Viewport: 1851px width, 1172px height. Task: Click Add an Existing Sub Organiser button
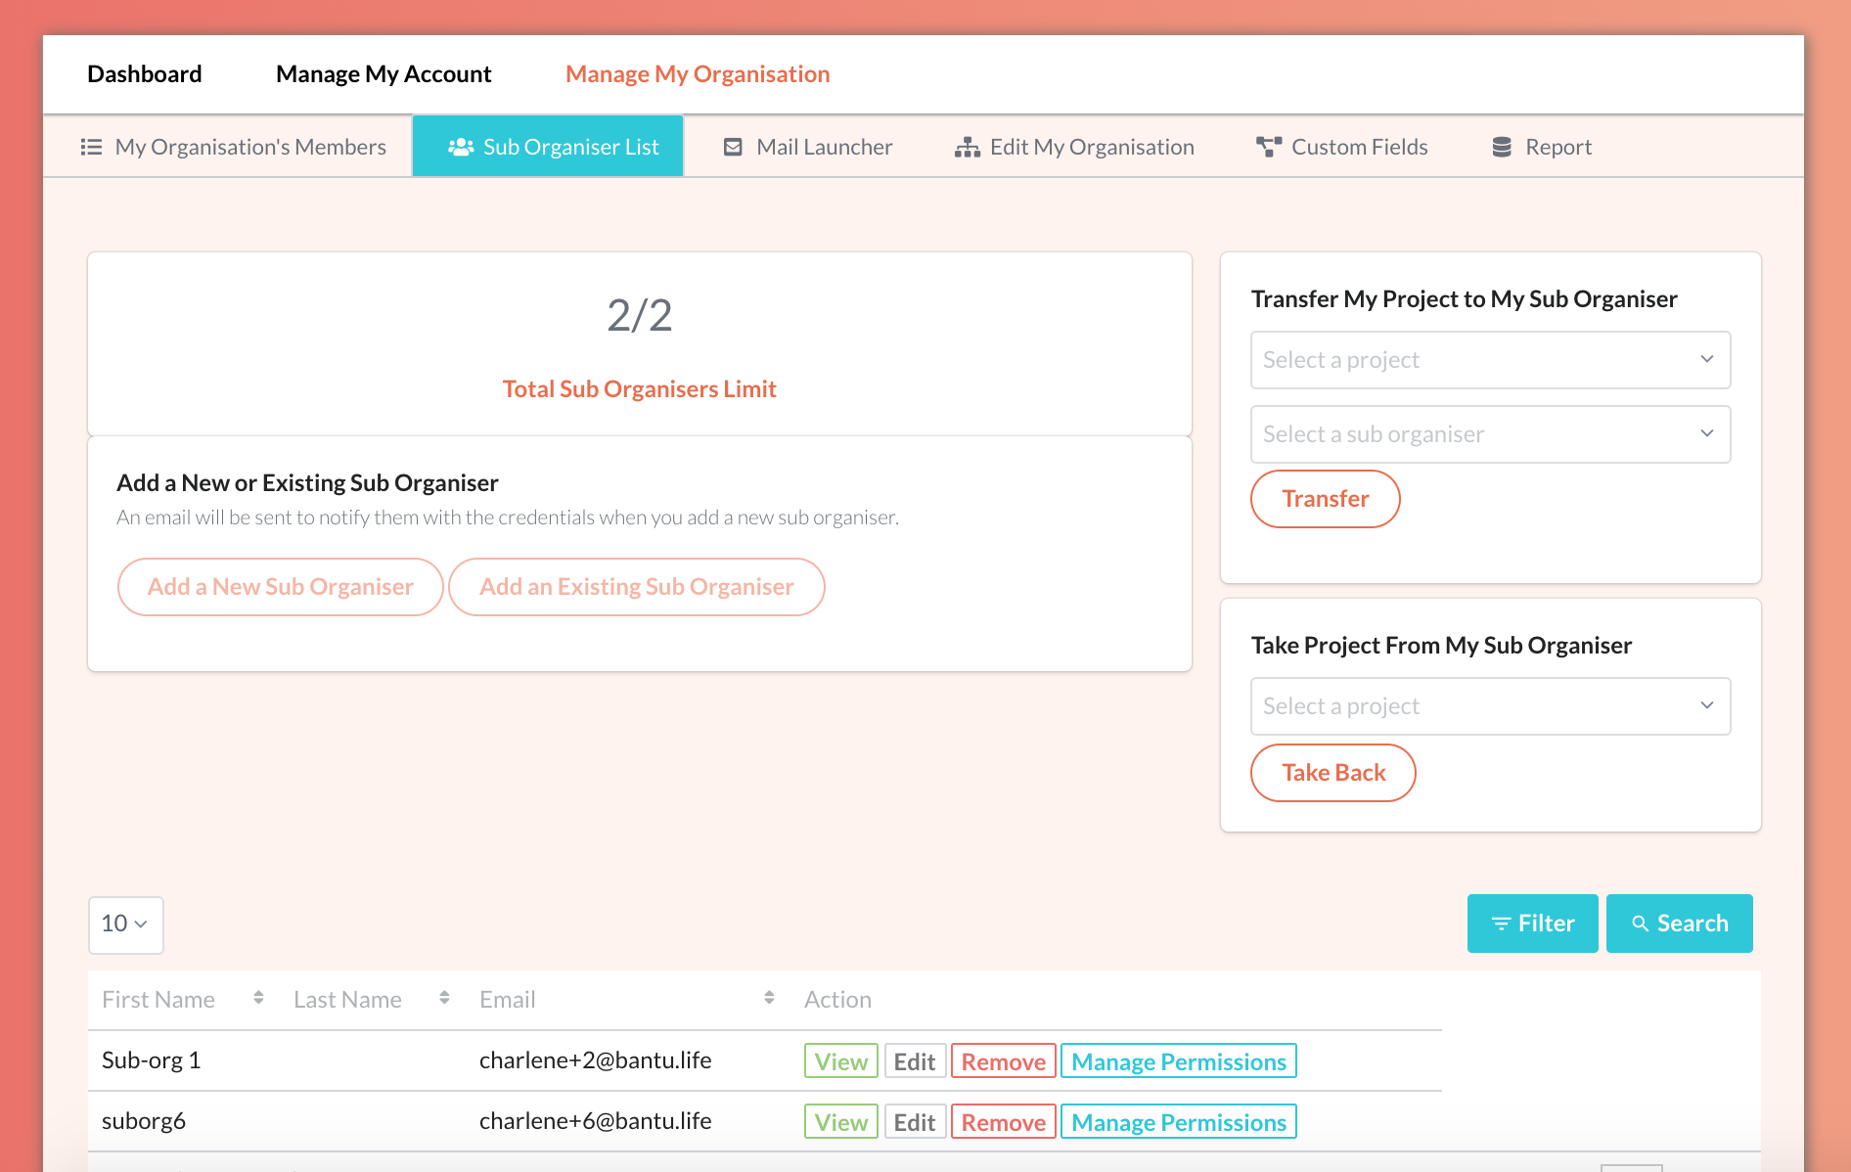coord(637,587)
